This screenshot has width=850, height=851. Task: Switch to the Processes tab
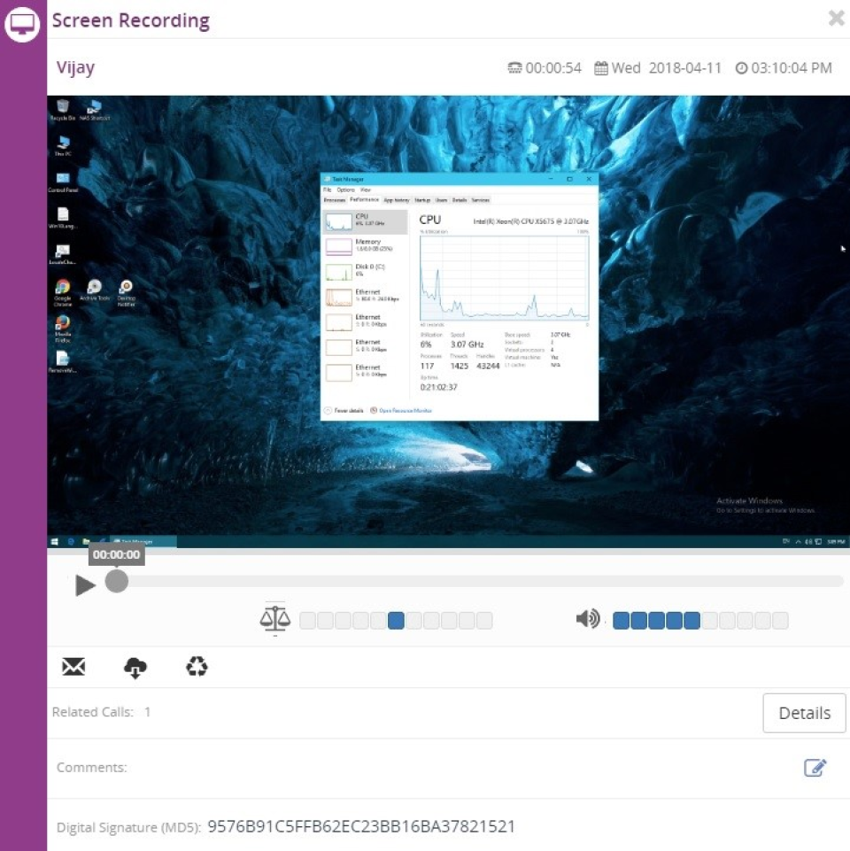[334, 200]
